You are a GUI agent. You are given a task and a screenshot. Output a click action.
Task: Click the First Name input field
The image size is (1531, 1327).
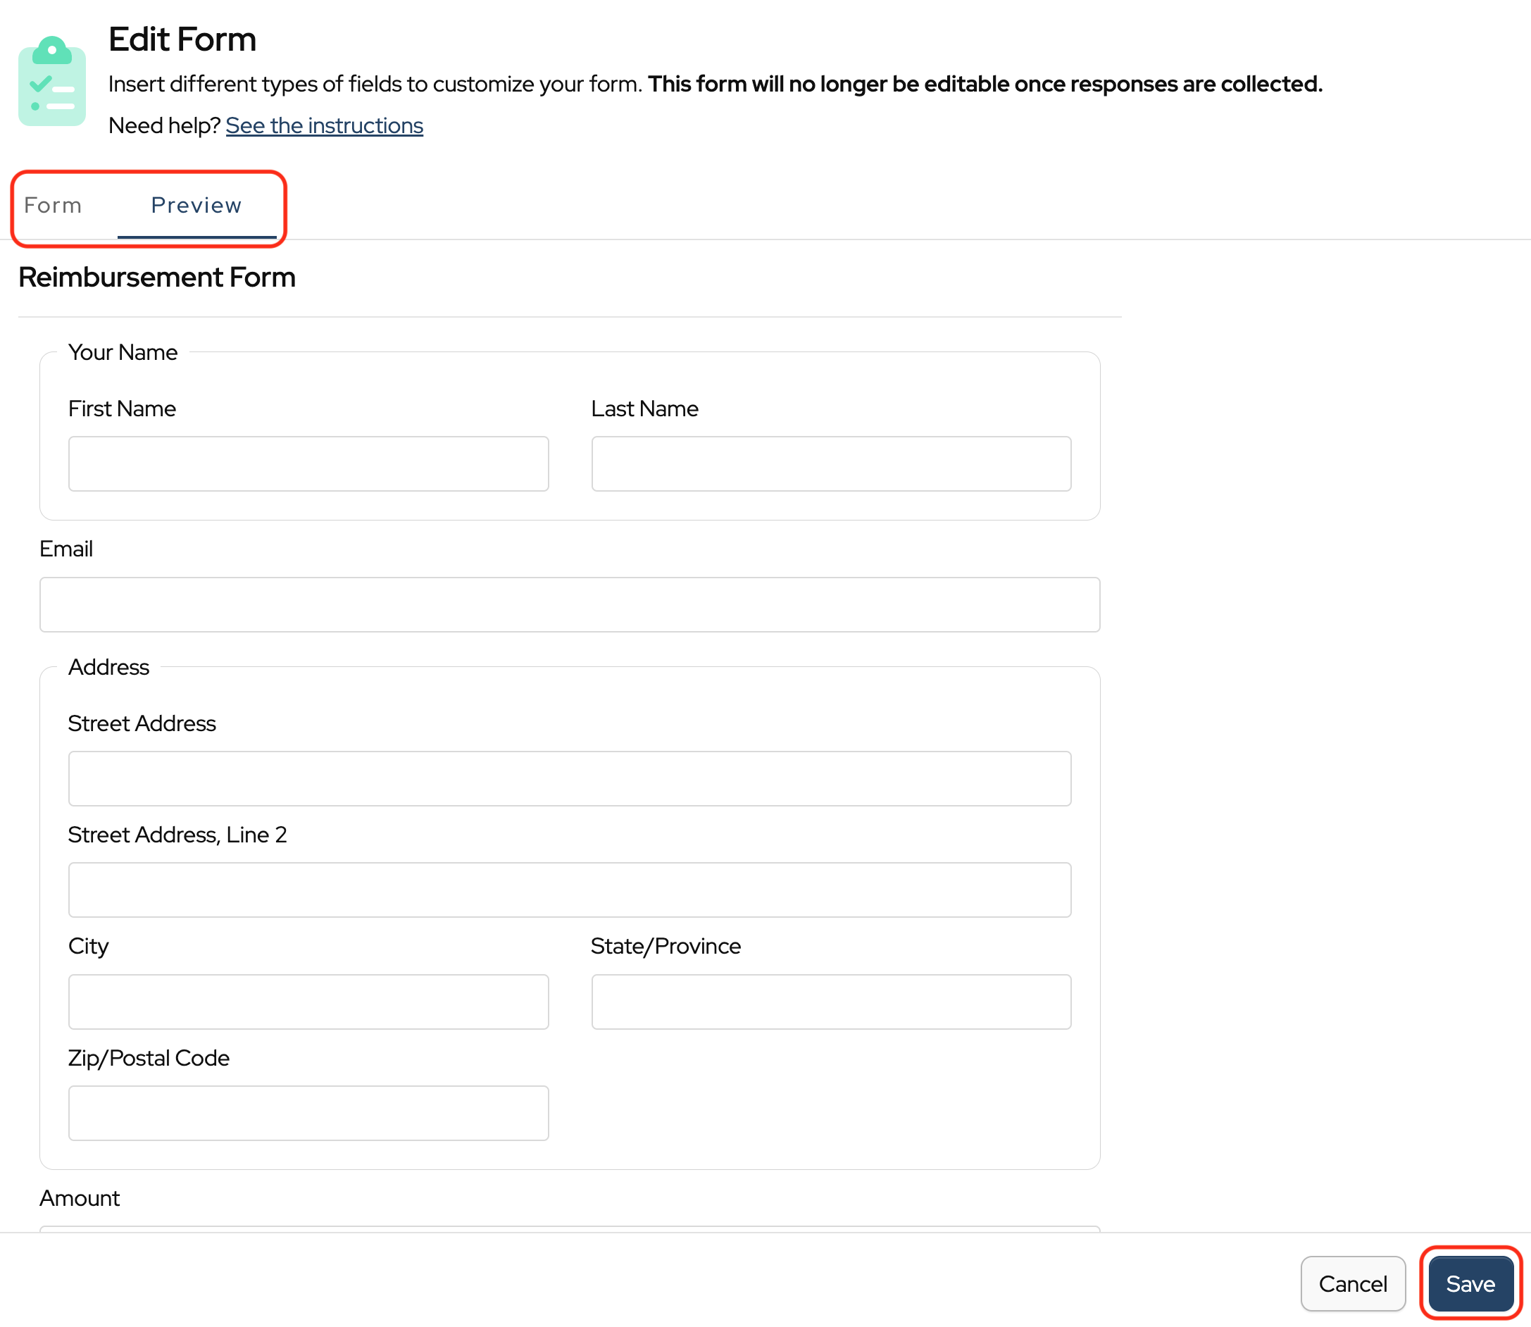point(308,463)
